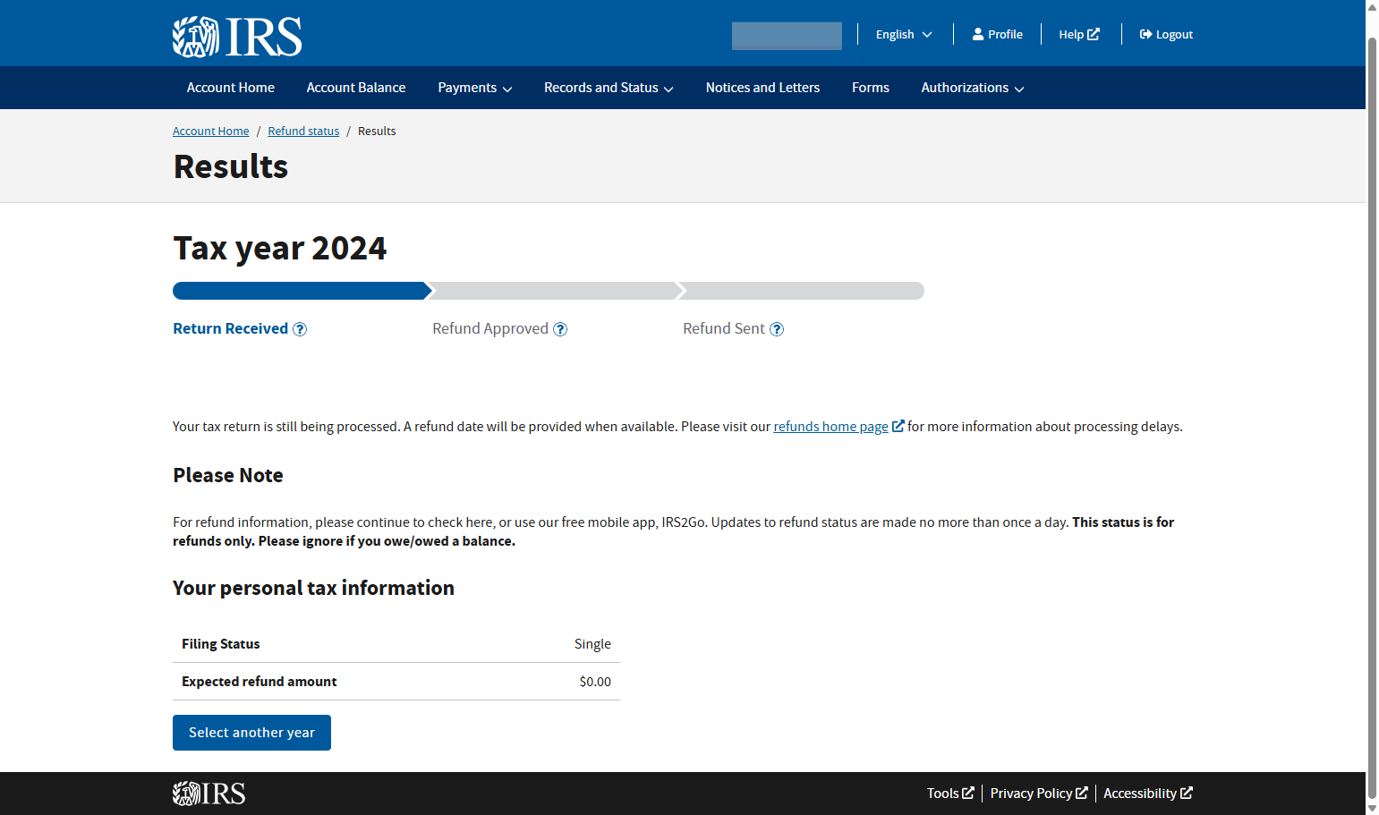
Task: Open help icon next to Refund Sent
Action: pos(777,329)
